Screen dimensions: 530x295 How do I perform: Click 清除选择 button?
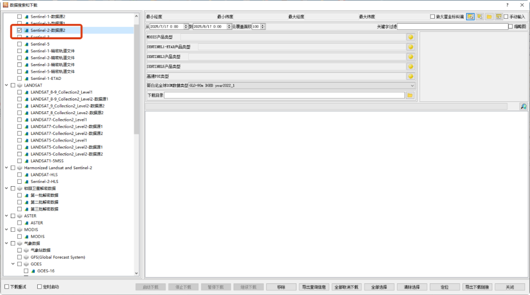[412, 287]
